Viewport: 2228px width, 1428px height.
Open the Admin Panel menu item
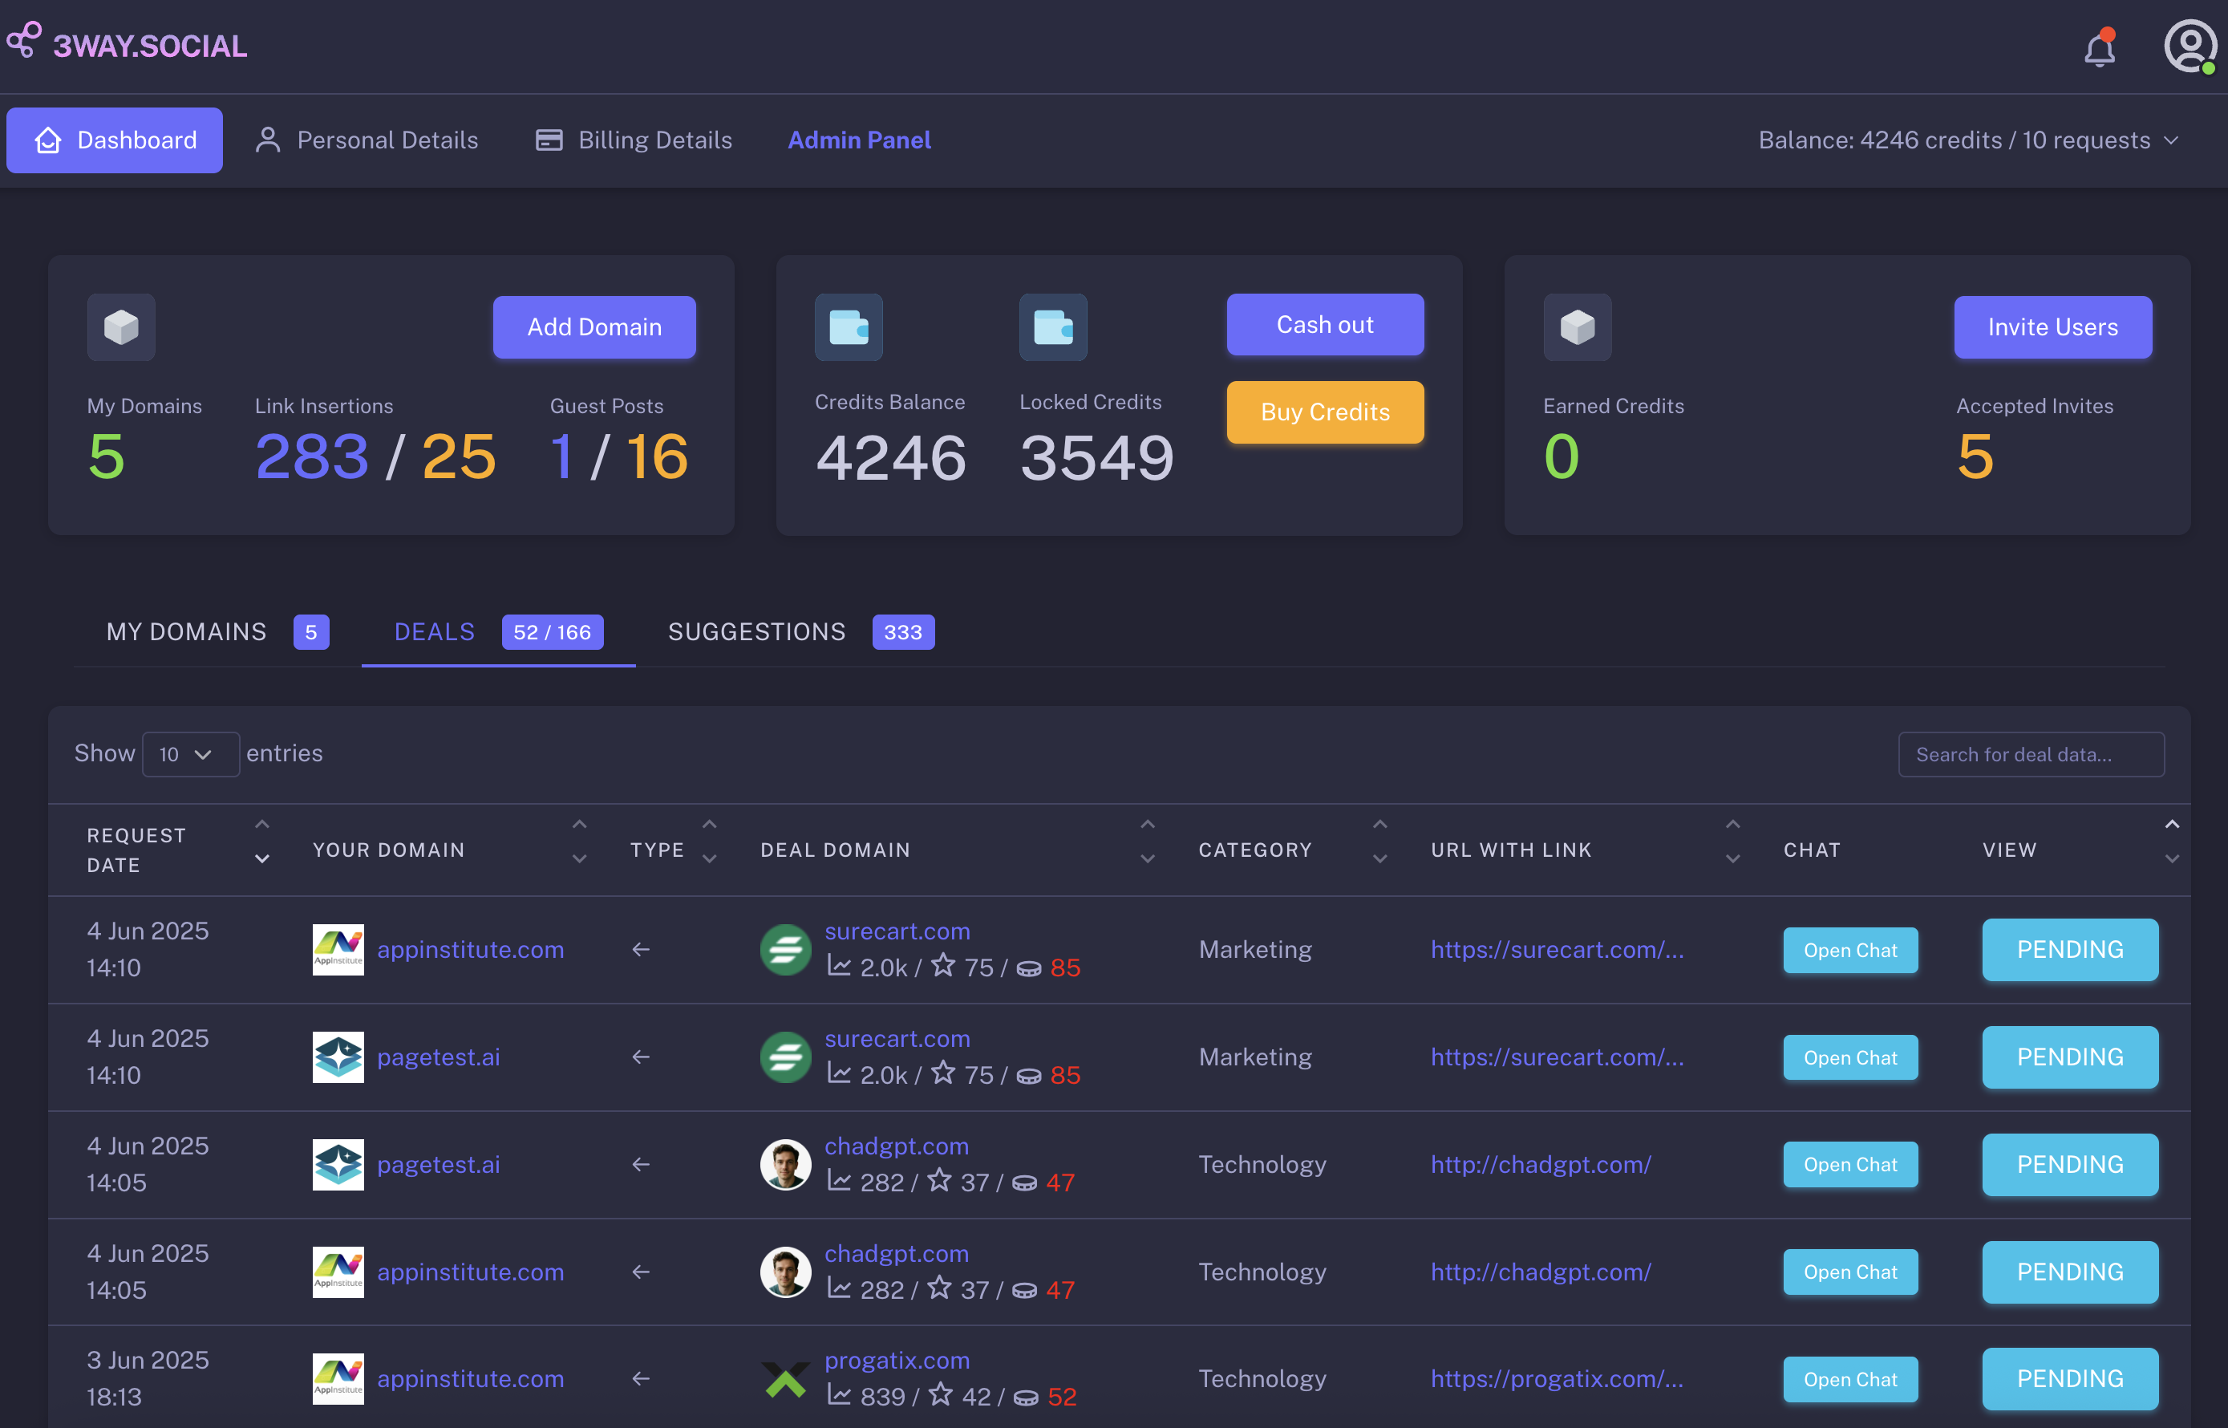click(x=859, y=140)
